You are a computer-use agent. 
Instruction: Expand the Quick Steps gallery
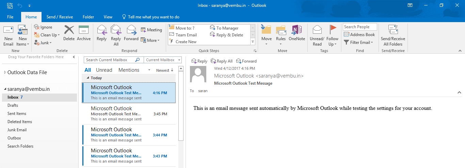tap(253, 42)
